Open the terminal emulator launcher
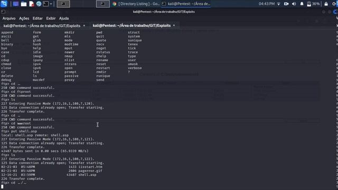 coord(46,4)
